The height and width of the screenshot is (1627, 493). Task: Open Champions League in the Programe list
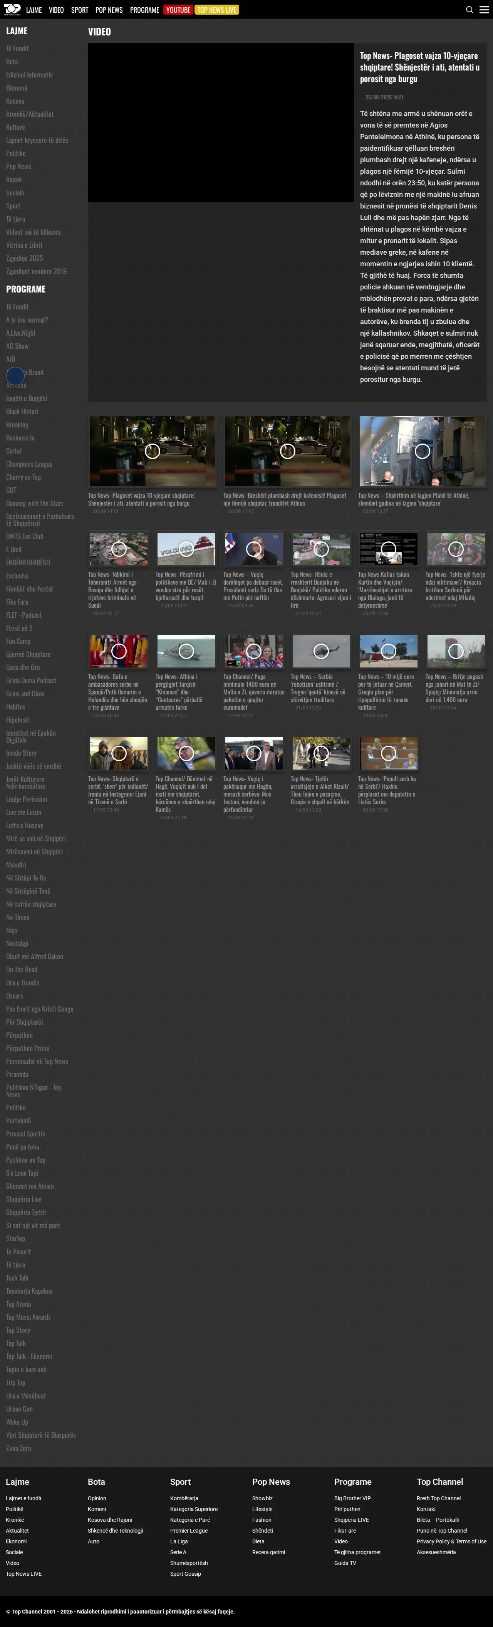tap(29, 464)
